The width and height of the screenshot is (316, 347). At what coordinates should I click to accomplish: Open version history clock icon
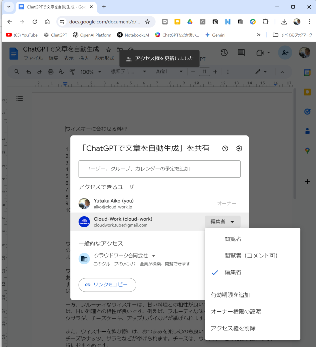click(224, 53)
